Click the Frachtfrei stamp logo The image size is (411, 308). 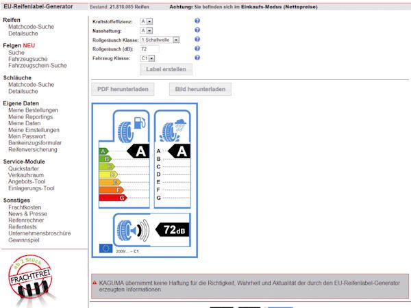29,277
